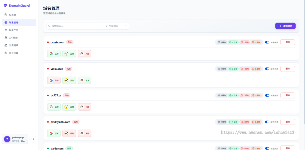The height and width of the screenshot is (150, 305).
Task: Click the Norton checkmark module for bc777.cc
Action: coord(69,107)
